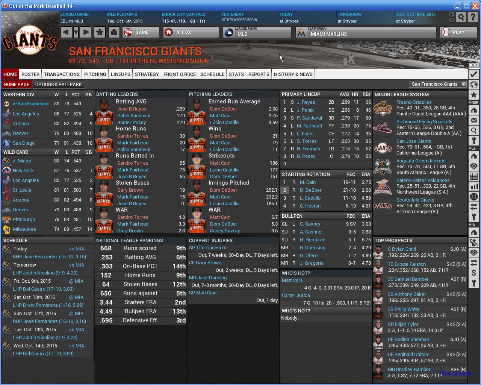The width and height of the screenshot is (481, 385).
Task: Collapse the right sidebar with double-arrow toggle
Action: (x=473, y=65)
